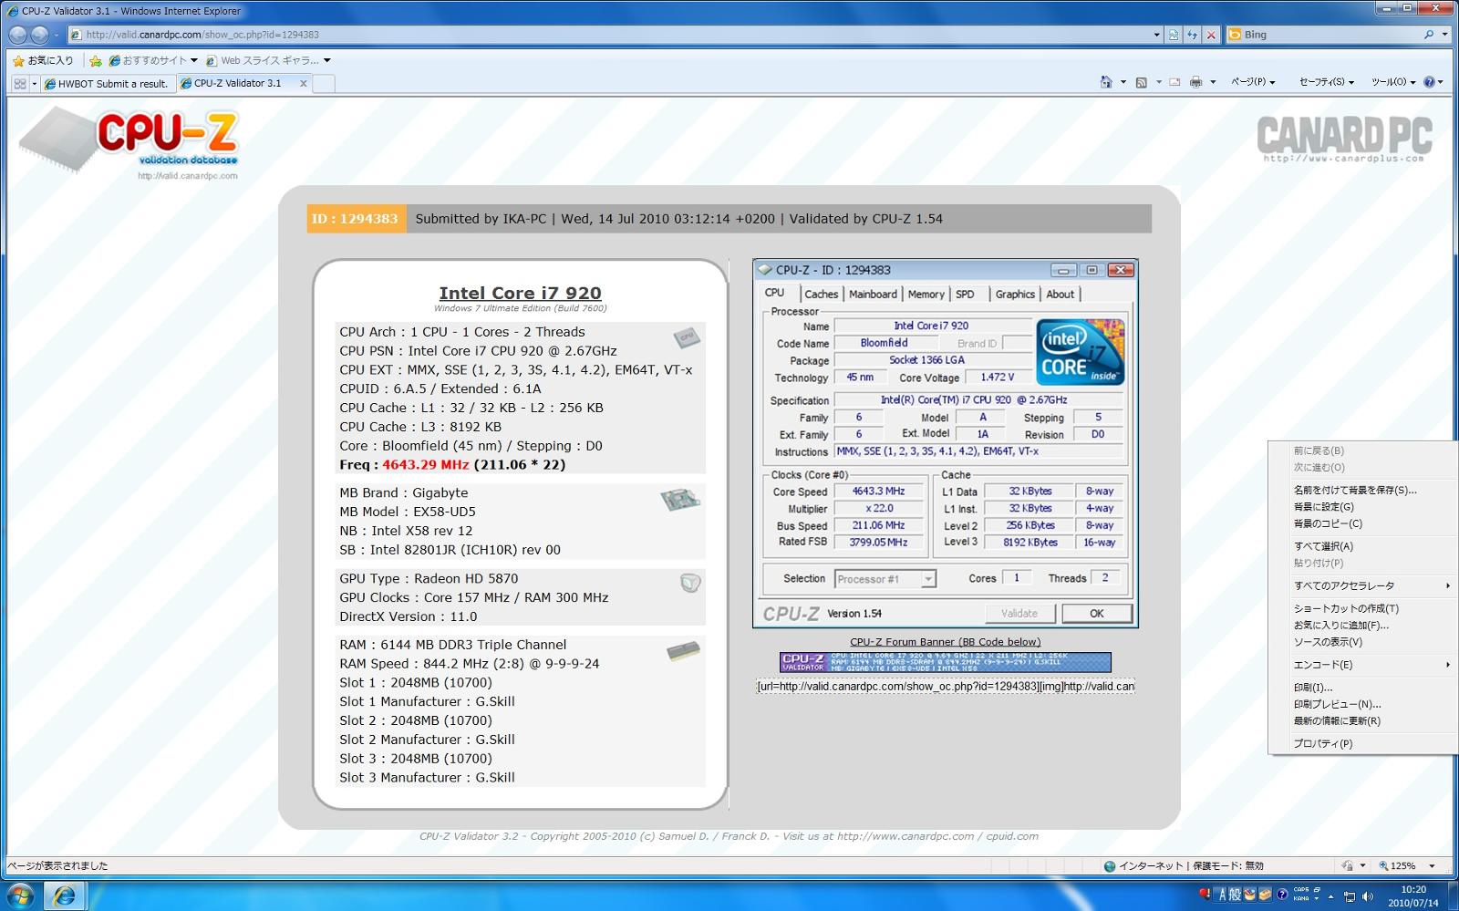This screenshot has width=1459, height=911.
Task: Click the Internet Explorer taskbar icon
Action: click(x=64, y=896)
